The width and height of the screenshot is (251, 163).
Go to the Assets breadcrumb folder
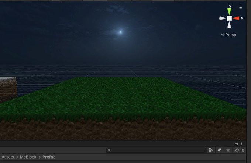8,157
